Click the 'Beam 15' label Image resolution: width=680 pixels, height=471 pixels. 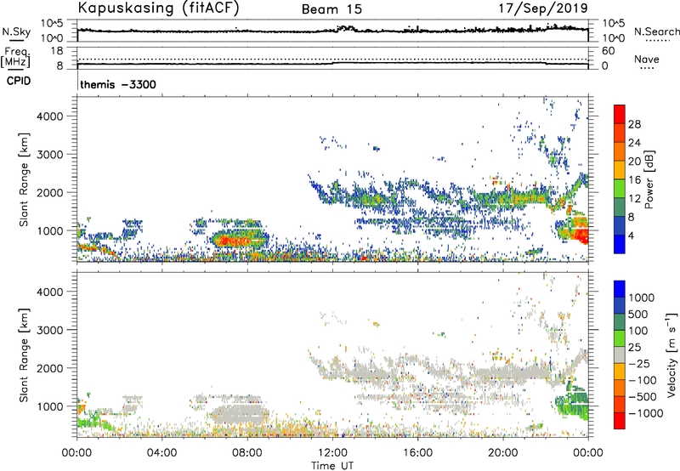331,9
